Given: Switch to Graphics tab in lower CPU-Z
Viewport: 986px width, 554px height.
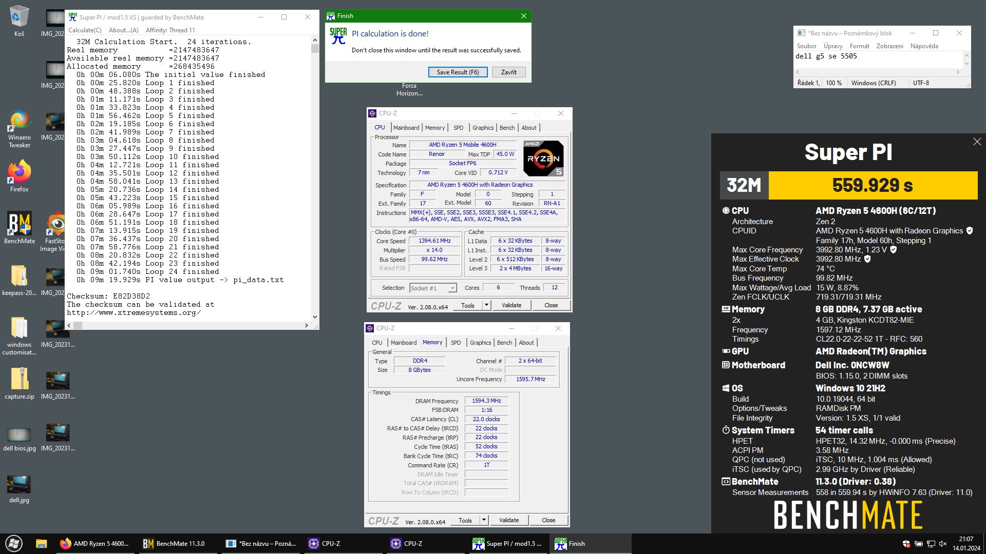Looking at the screenshot, I should point(480,343).
